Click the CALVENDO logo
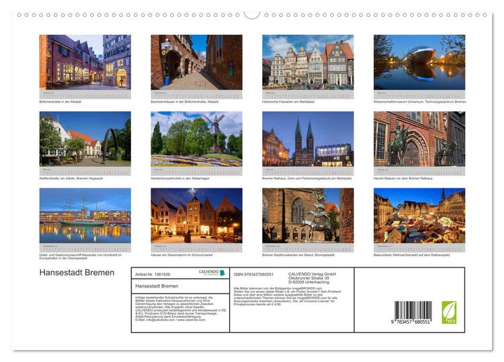504x362 pixels. 212,273
